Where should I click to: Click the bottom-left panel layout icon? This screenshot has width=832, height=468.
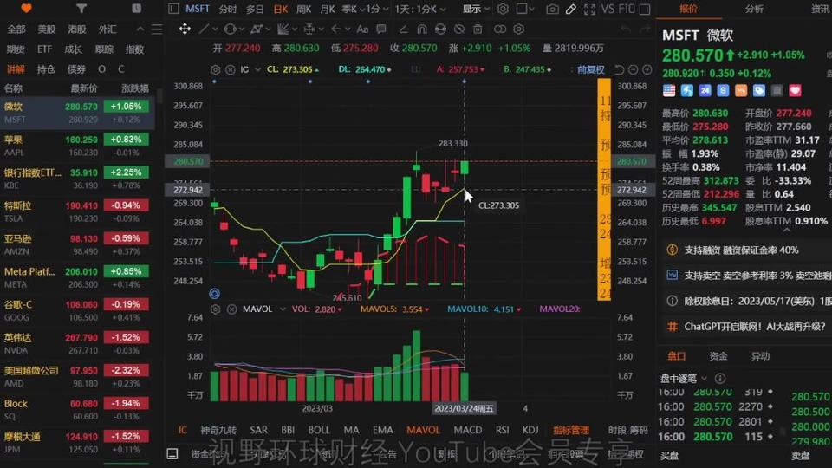tap(172, 453)
